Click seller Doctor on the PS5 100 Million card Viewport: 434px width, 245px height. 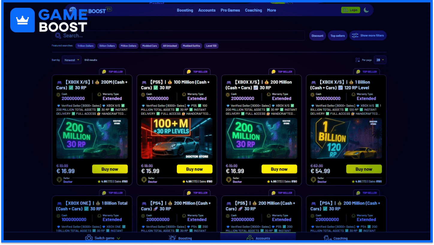(x=153, y=182)
